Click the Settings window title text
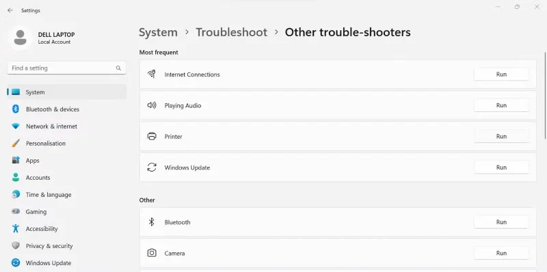Screen dimensions: 547x272 click(x=31, y=10)
